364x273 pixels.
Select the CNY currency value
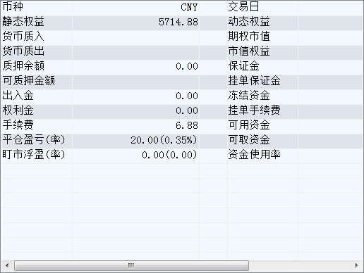coord(189,7)
